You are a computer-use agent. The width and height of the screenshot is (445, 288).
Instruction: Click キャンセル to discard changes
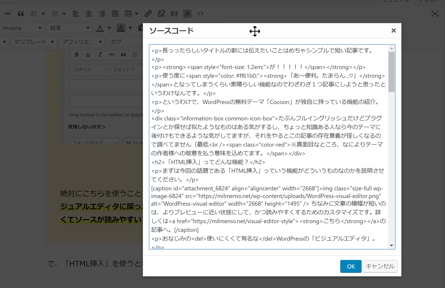(380, 266)
